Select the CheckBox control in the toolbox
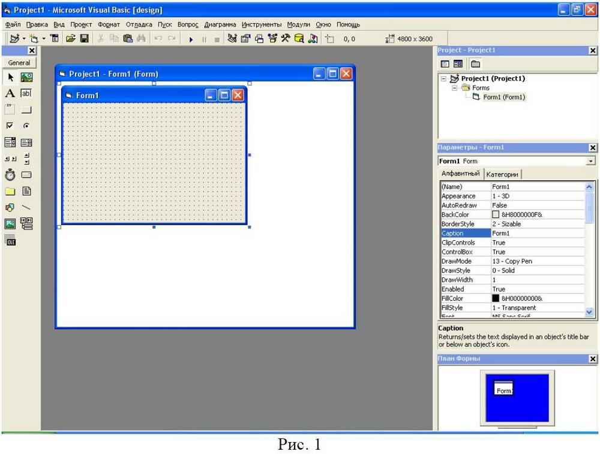Viewport: 600px width, 454px height. (10, 126)
